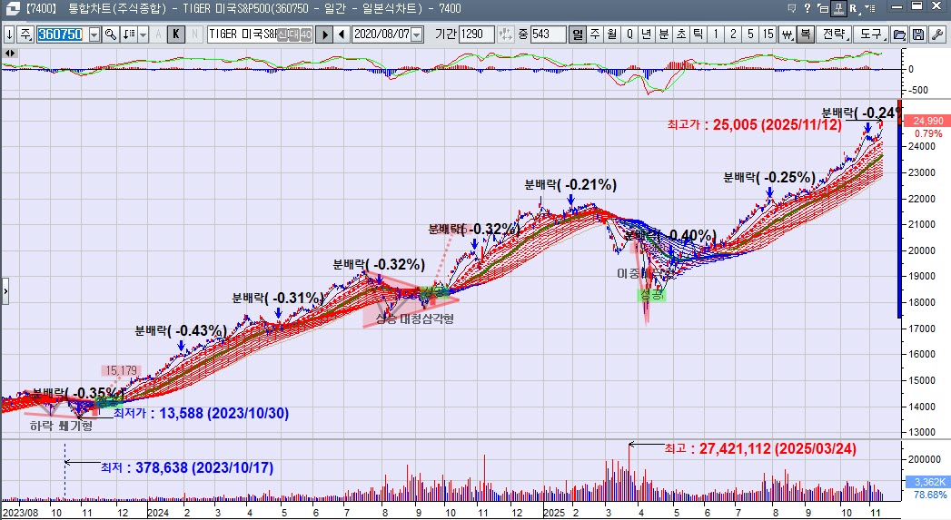Switch to 월 (monthly) chart period
Screen dimensions: 951x520
pyautogui.click(x=612, y=34)
